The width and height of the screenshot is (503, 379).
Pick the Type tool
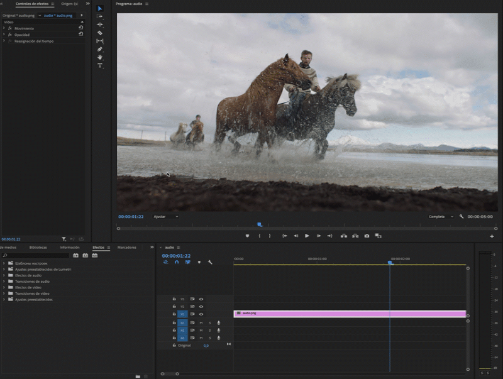pyautogui.click(x=100, y=65)
